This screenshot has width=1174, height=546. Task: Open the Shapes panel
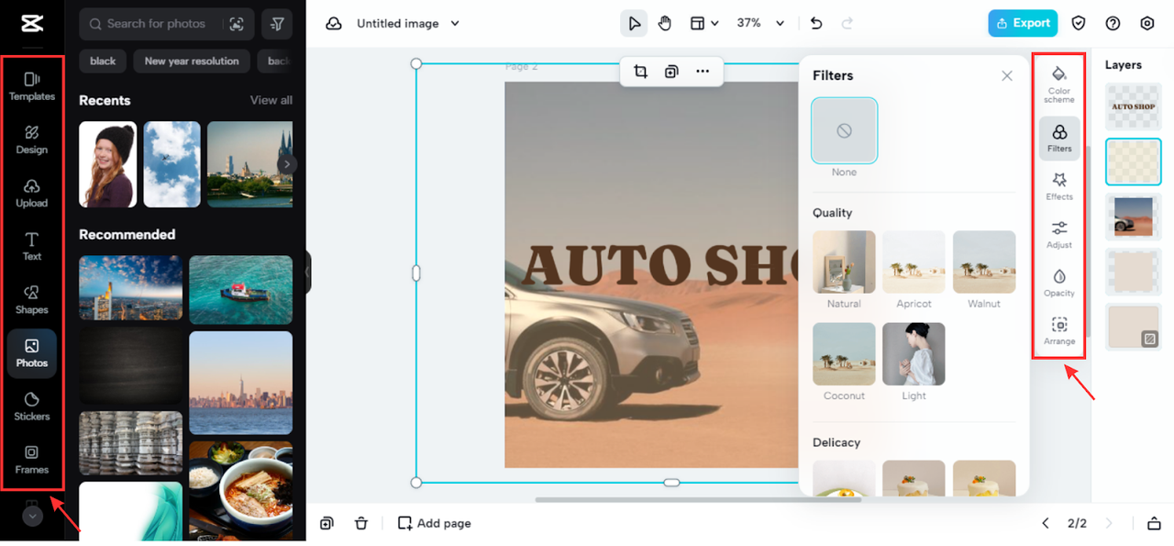32,299
